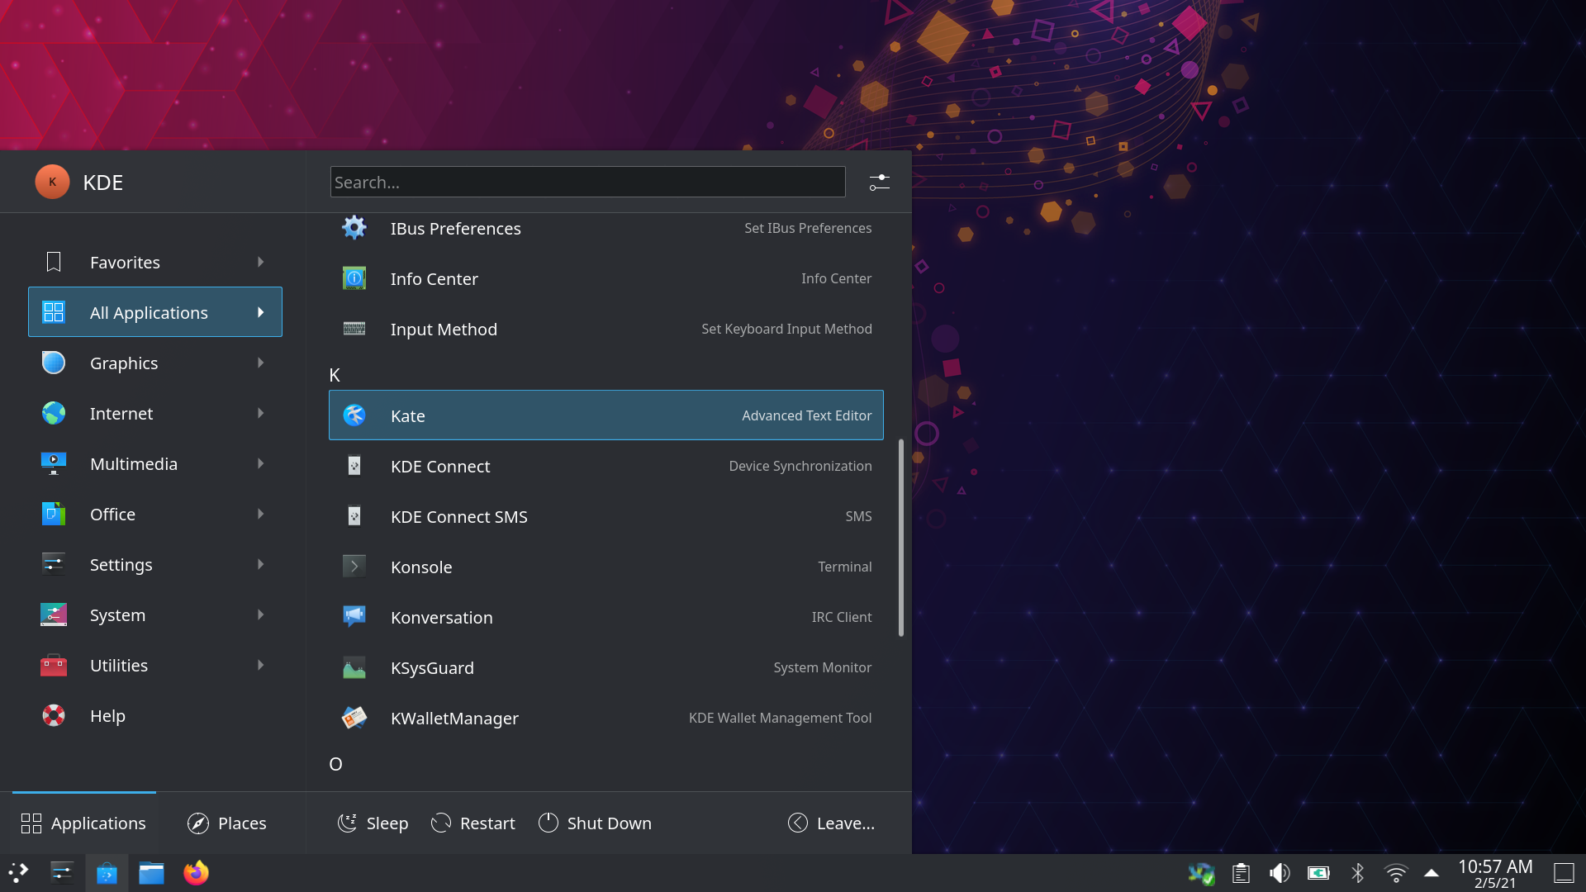Click the 'K' section header letter
The height and width of the screenshot is (892, 1586).
335,375
